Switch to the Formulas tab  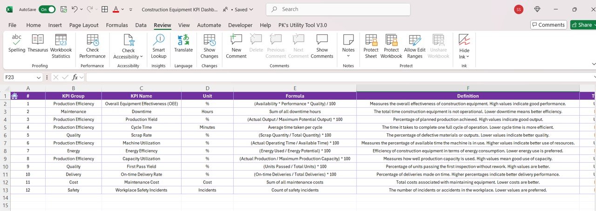click(117, 25)
